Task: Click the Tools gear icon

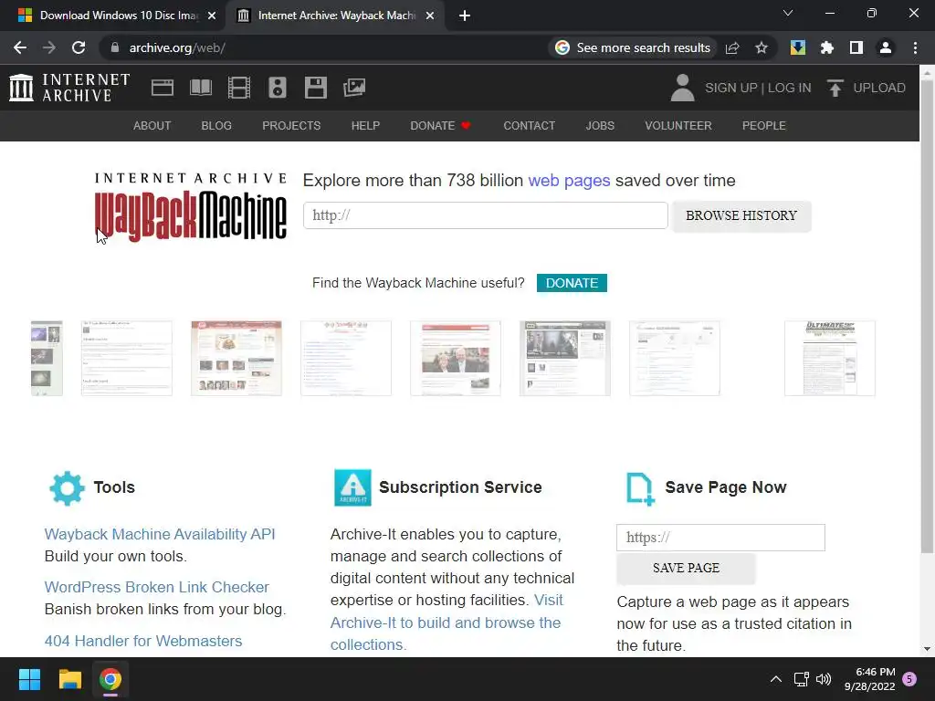Action: pyautogui.click(x=67, y=488)
